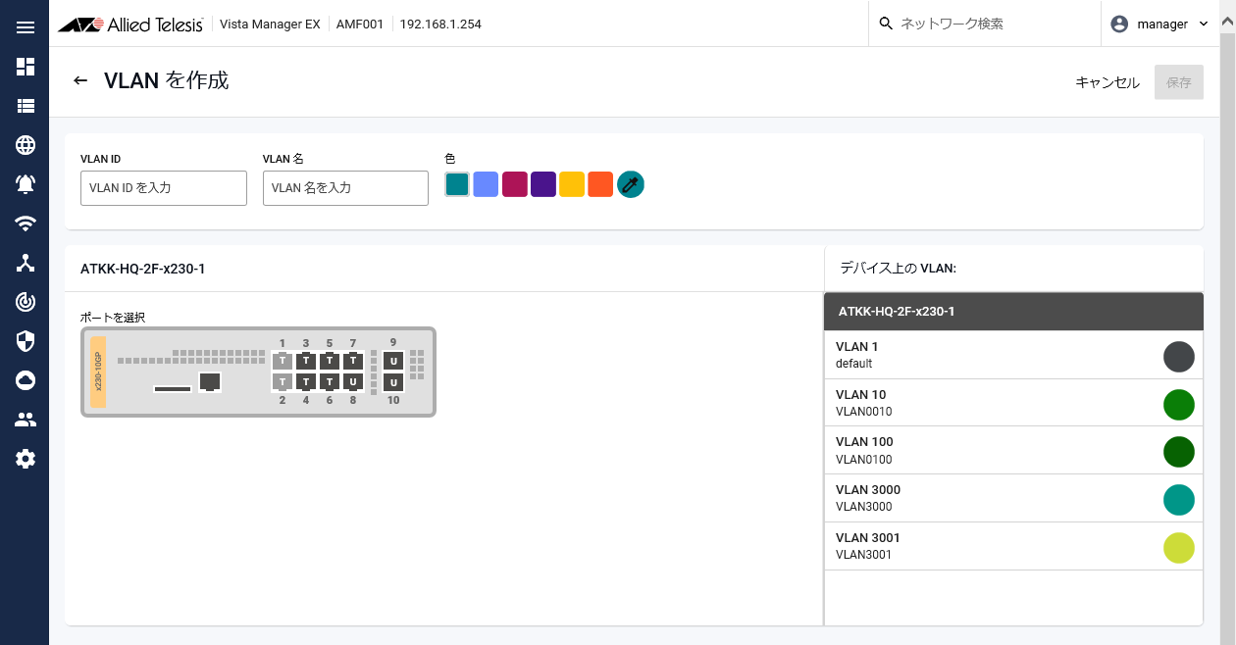Open the hamburger navigation menu

tap(26, 27)
